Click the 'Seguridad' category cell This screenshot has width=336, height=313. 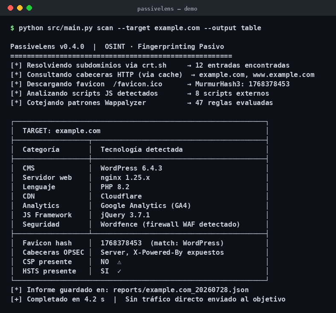click(x=41, y=225)
